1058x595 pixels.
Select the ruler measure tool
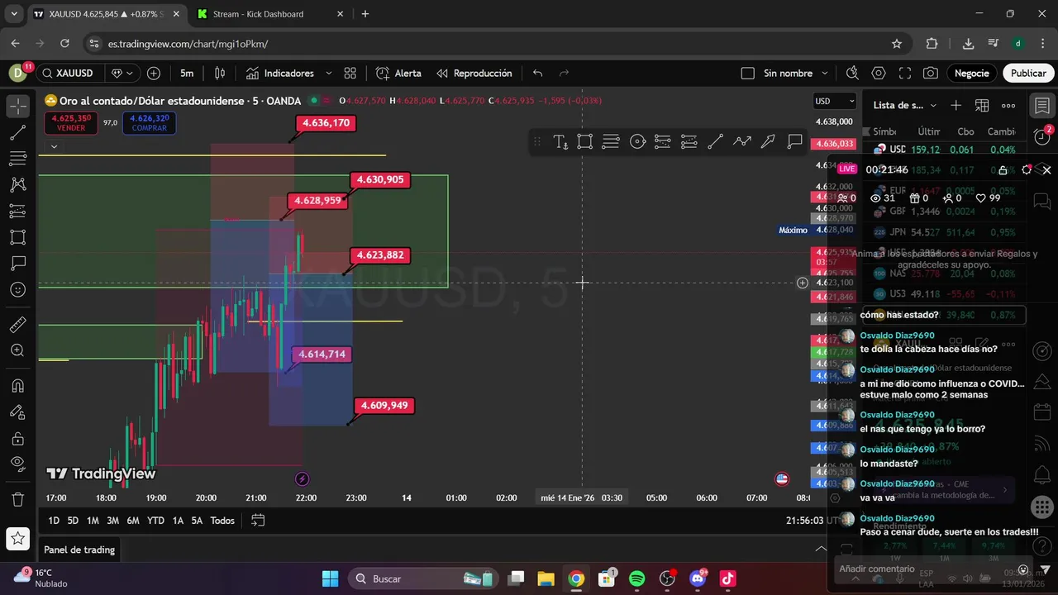(x=17, y=325)
